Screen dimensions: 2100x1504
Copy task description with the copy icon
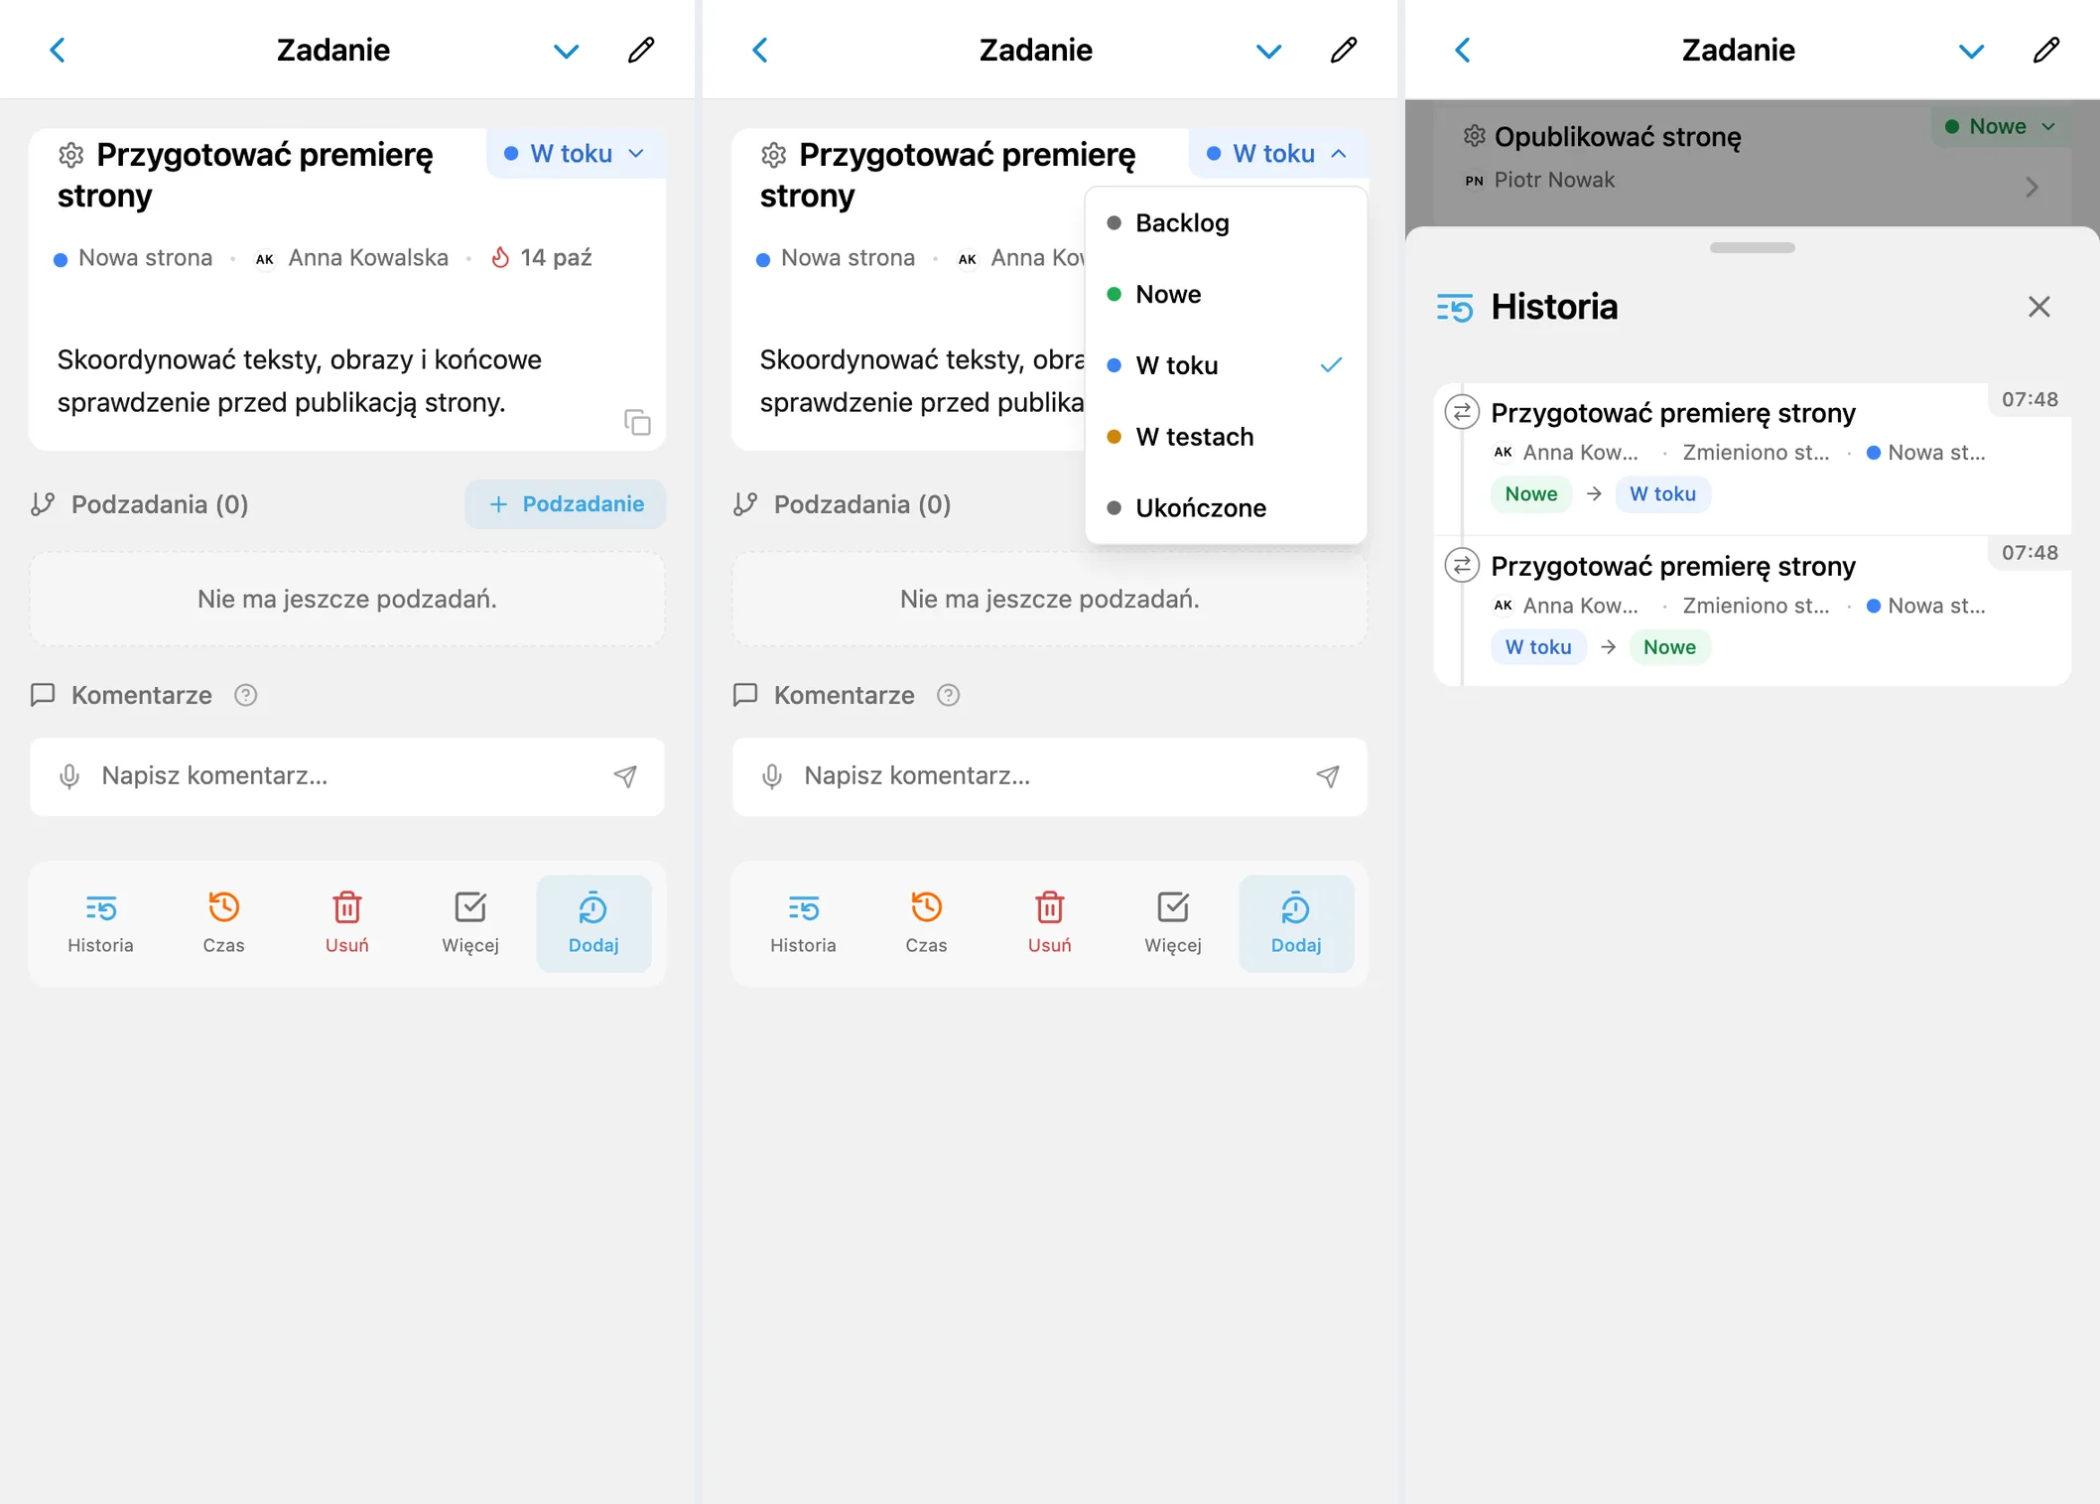click(x=637, y=422)
